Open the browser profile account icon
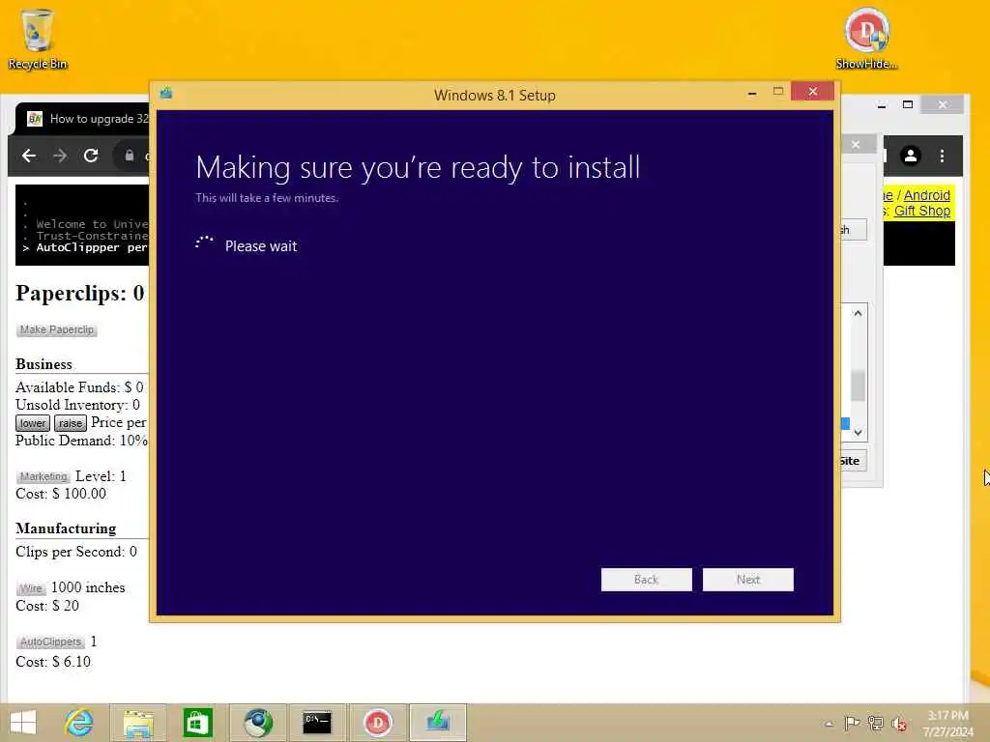Image resolution: width=990 pixels, height=742 pixels. click(911, 156)
